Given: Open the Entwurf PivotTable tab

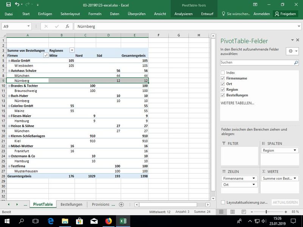Looking at the screenshot, I should tap(207, 14).
